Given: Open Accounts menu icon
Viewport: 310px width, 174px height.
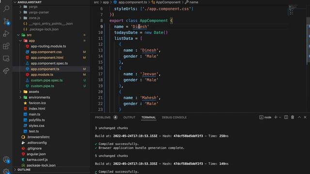Looking at the screenshot, I should click(6, 159).
